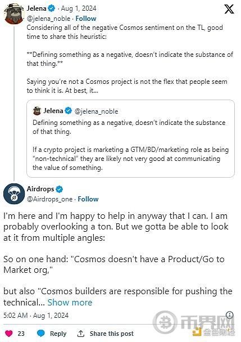Click verified badge next to Airdrops

click(60, 189)
